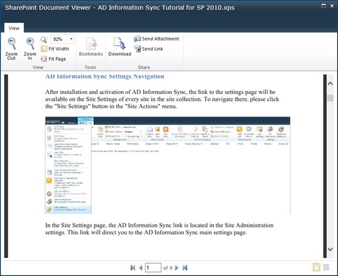
Task: Maximize the document viewer dialog
Action: 323,6
